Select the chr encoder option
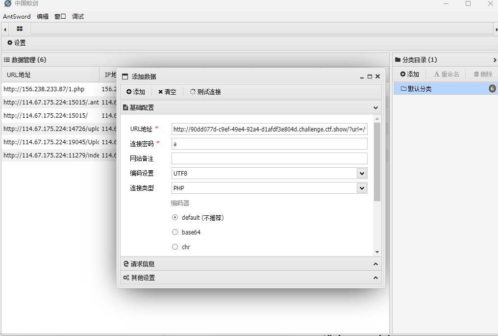 tap(175, 247)
